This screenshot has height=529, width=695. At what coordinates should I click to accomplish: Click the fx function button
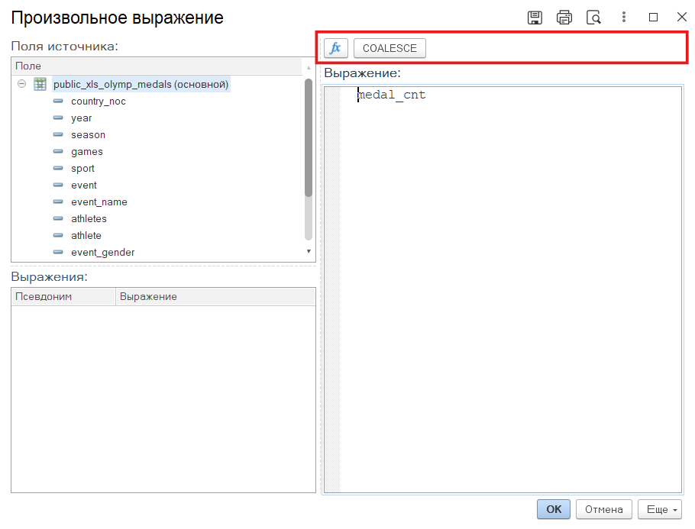click(335, 48)
